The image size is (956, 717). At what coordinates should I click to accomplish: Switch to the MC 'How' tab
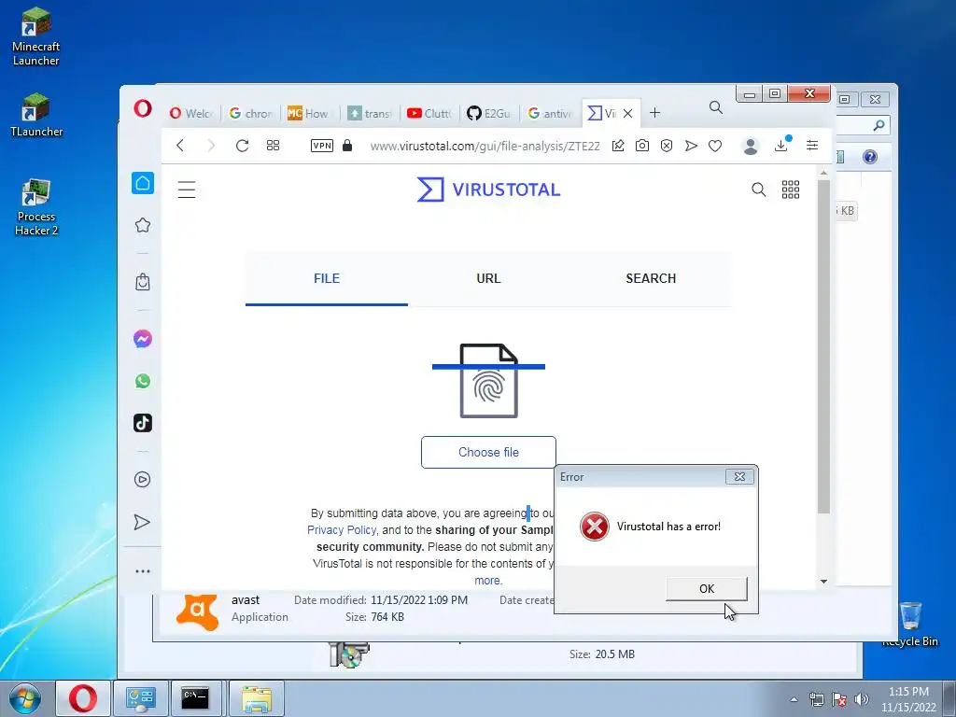(309, 113)
